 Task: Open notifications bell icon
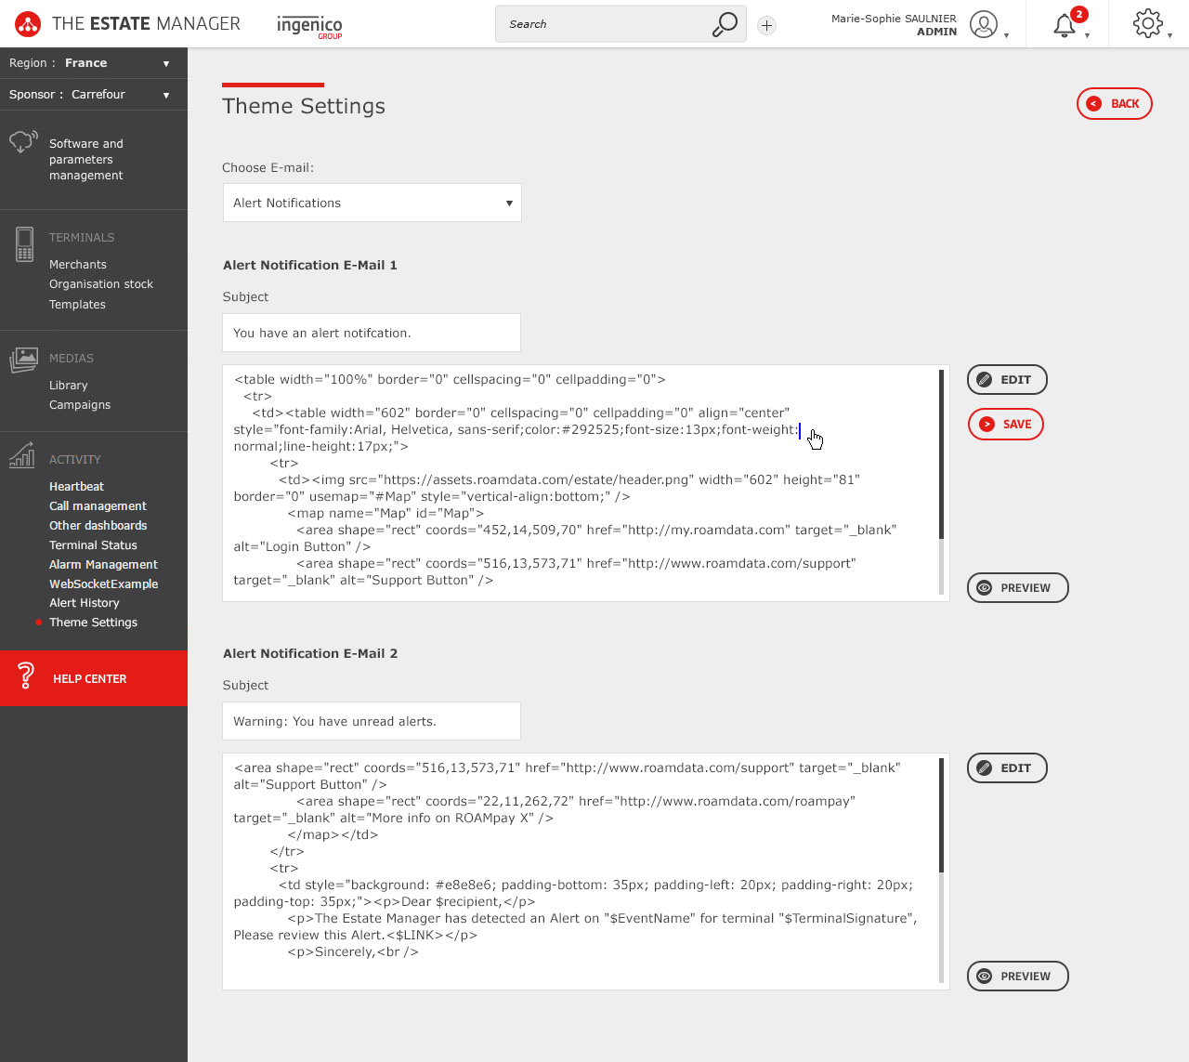pyautogui.click(x=1065, y=26)
